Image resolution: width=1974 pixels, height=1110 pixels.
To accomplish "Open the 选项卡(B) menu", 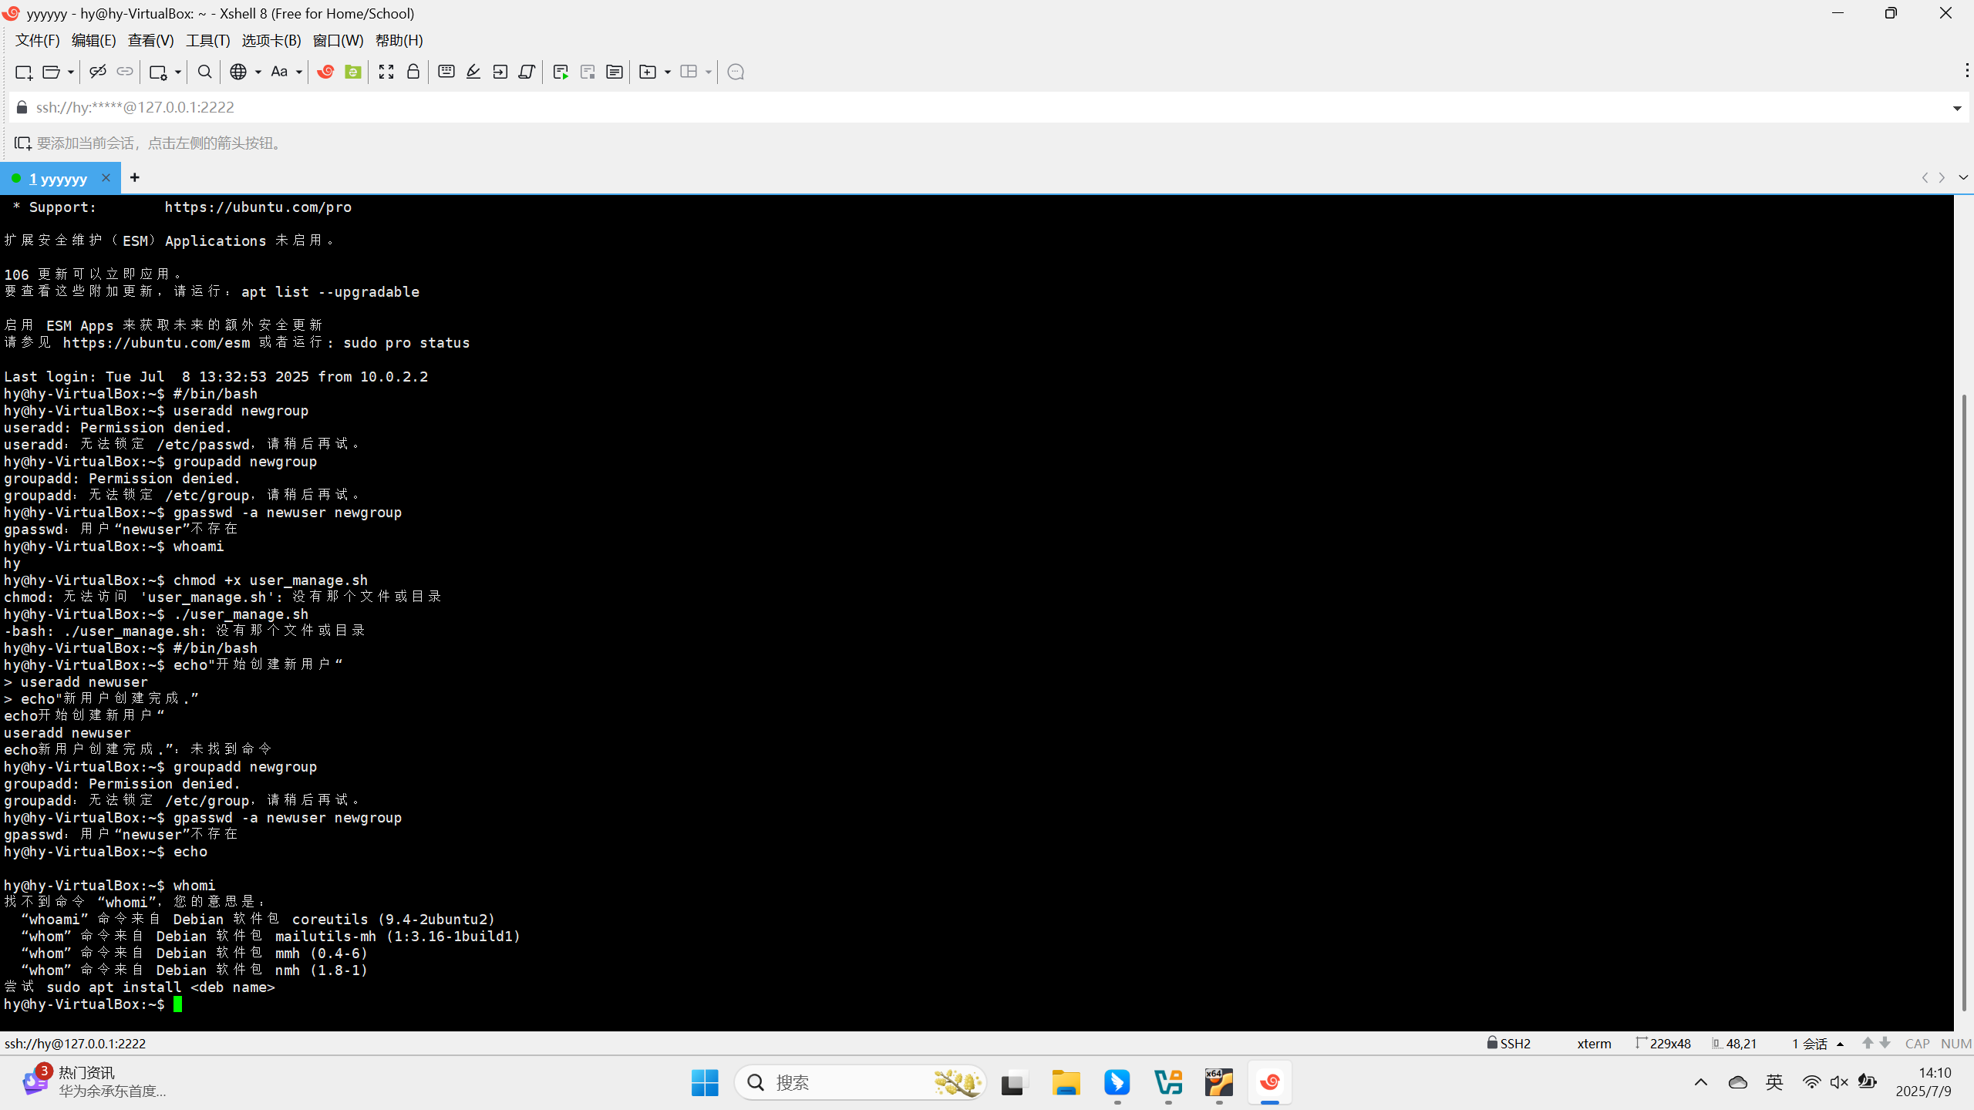I will pyautogui.click(x=271, y=40).
